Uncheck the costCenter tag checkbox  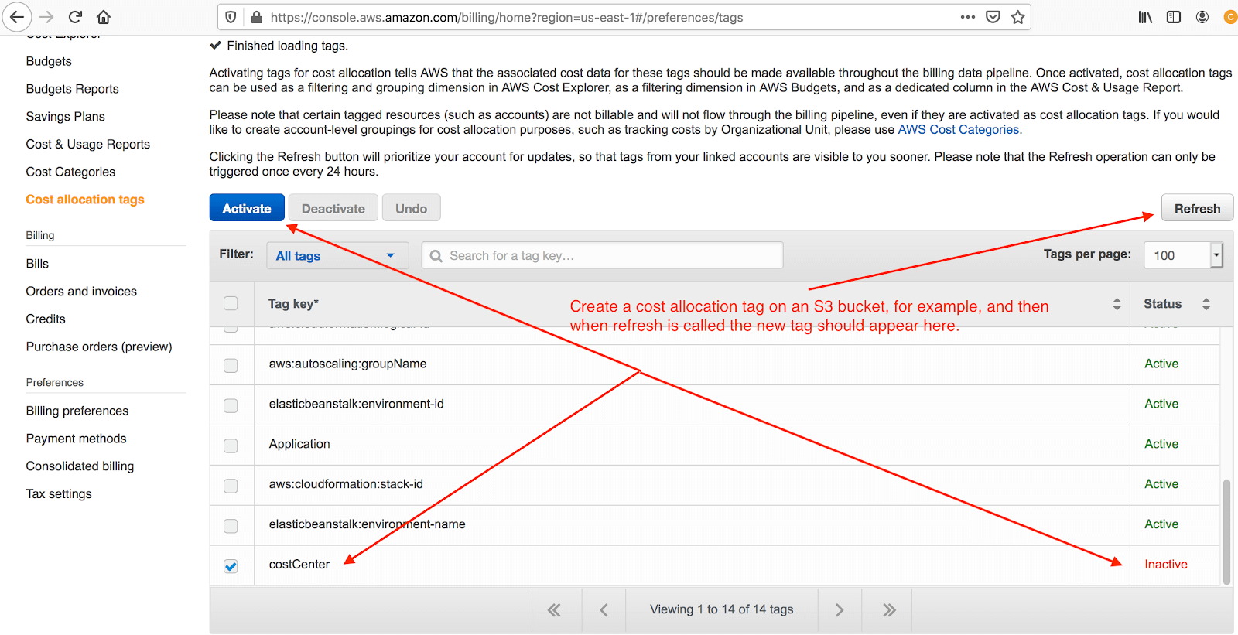[231, 566]
